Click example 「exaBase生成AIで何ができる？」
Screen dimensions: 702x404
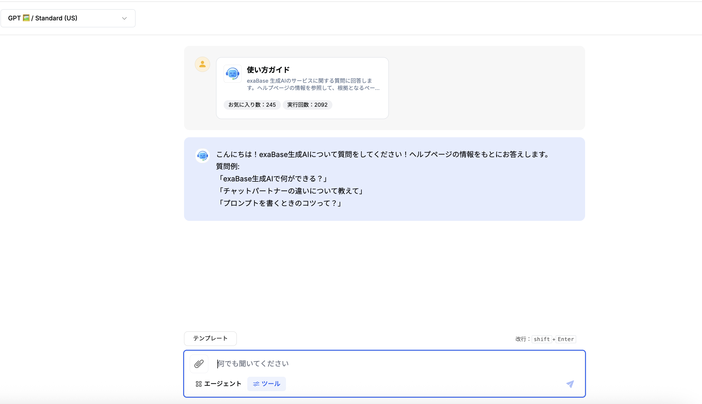click(x=273, y=179)
